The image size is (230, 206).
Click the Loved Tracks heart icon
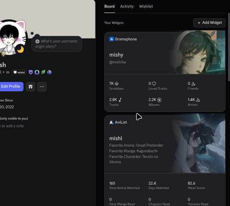[x=154, y=84]
